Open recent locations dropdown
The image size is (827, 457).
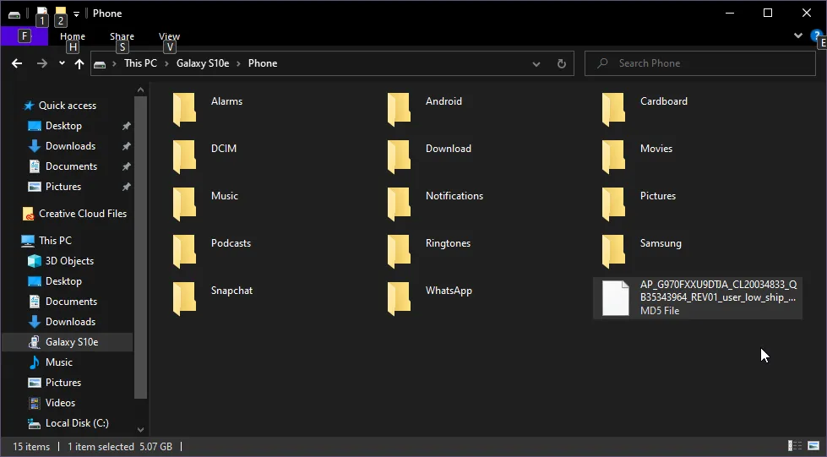click(62, 63)
